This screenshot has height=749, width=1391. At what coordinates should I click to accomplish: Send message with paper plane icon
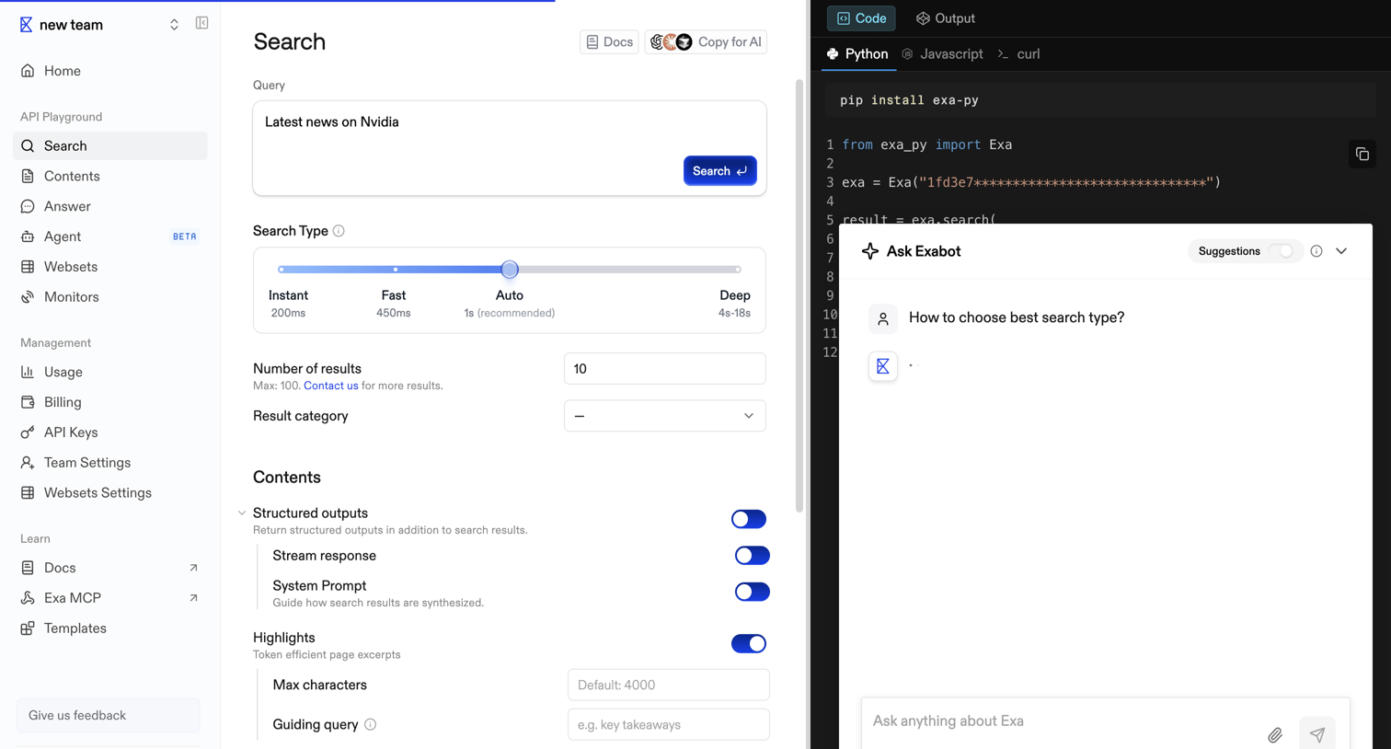tap(1317, 734)
